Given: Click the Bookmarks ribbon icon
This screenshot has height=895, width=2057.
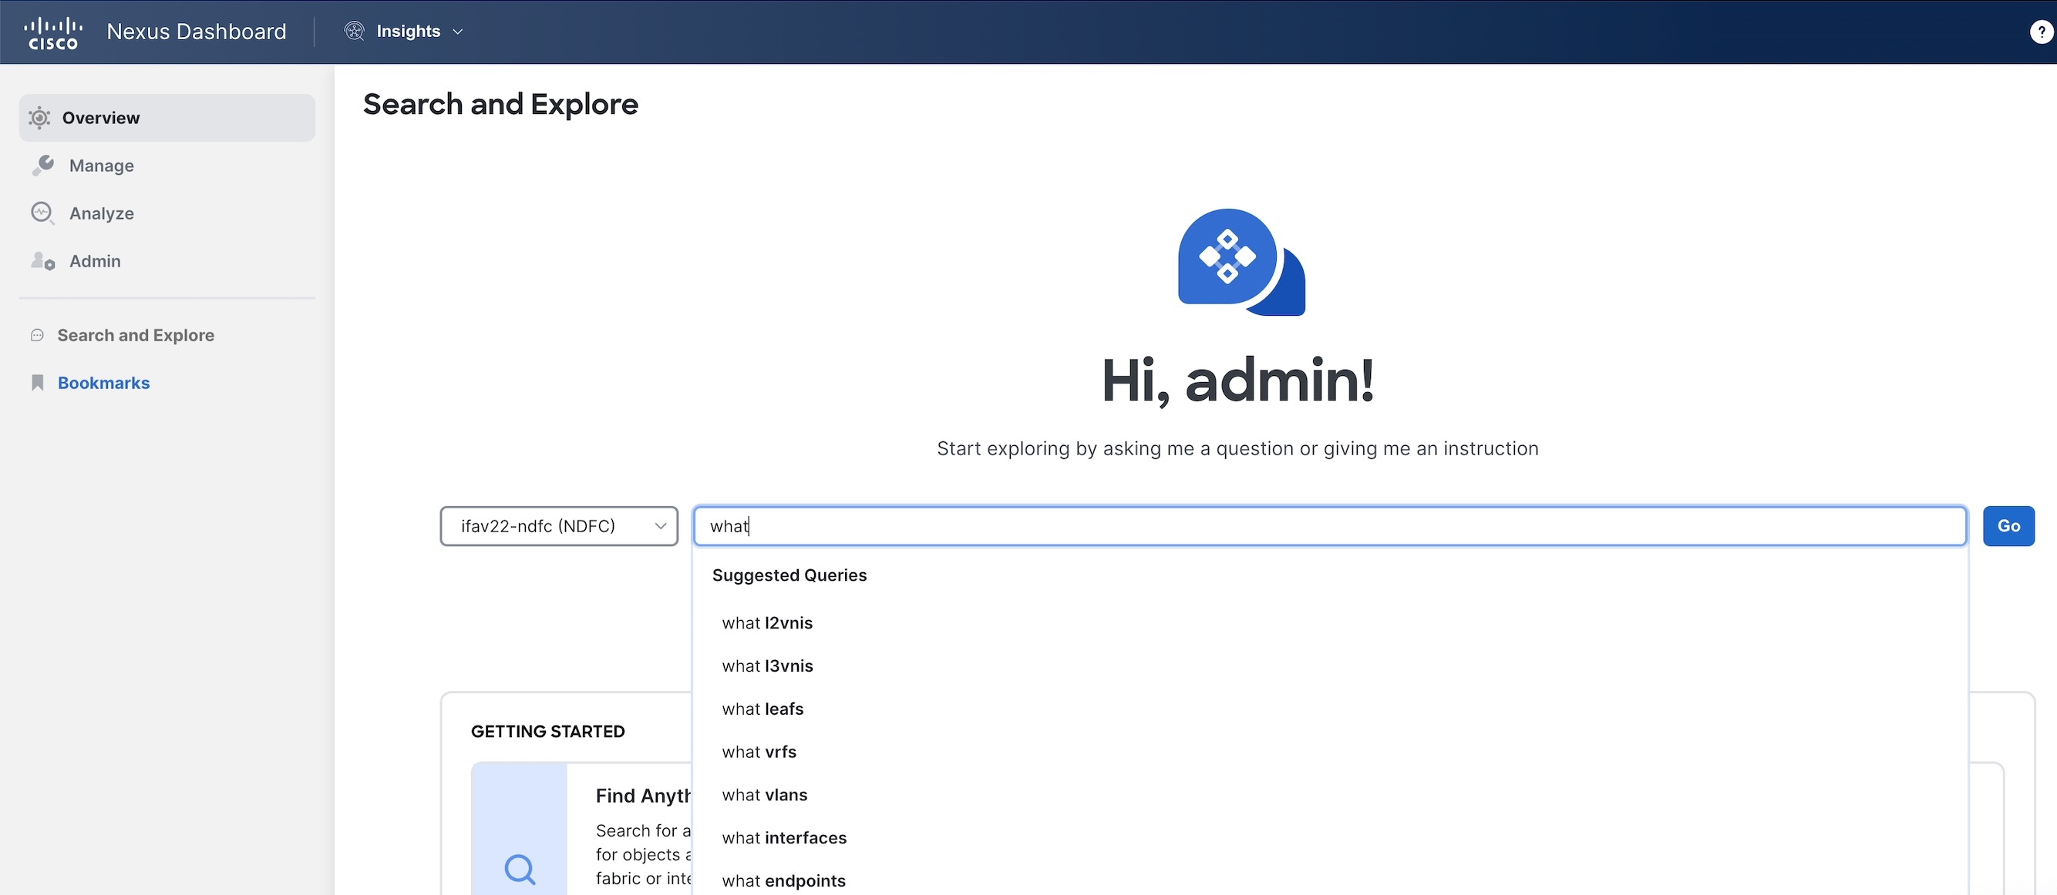Looking at the screenshot, I should click(x=37, y=383).
